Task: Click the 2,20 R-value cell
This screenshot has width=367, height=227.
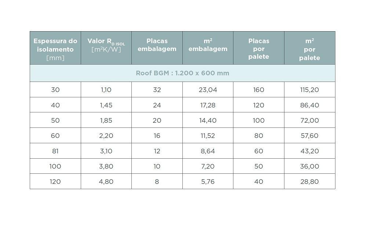Action: point(106,136)
